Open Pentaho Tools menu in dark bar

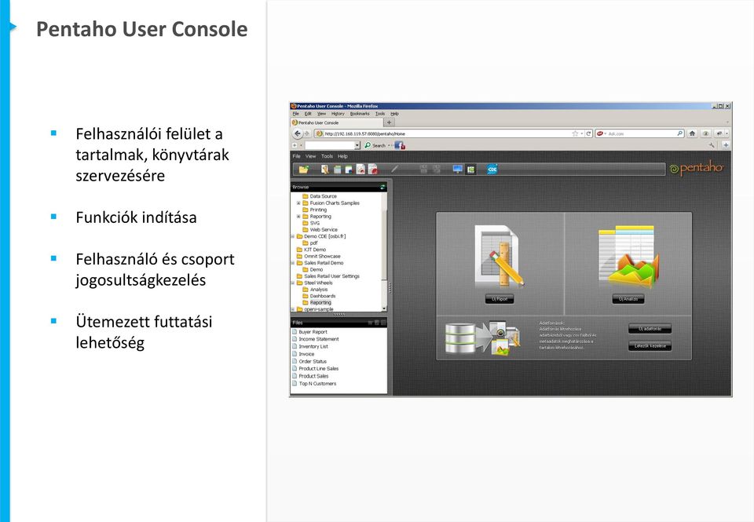click(x=327, y=156)
